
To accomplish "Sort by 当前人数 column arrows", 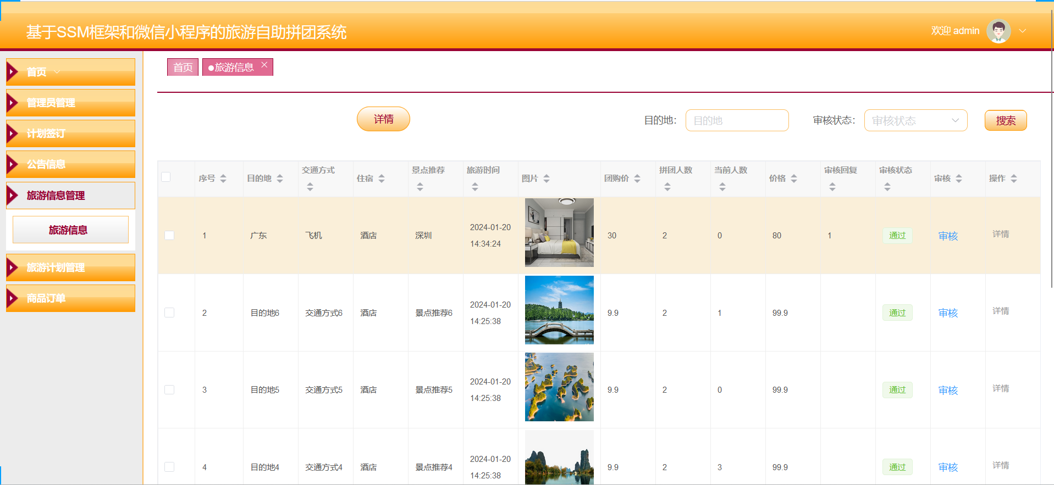I will click(x=722, y=187).
